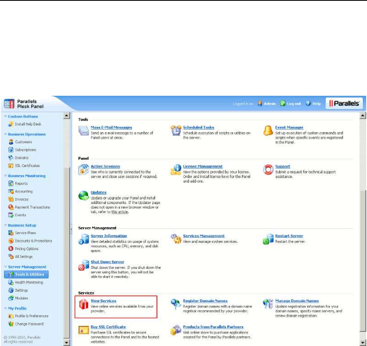Click the sidebar scroll up arrow
367x346 pixels.
click(x=66, y=116)
